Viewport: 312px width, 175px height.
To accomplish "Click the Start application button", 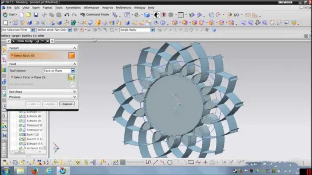I will 10,15.
